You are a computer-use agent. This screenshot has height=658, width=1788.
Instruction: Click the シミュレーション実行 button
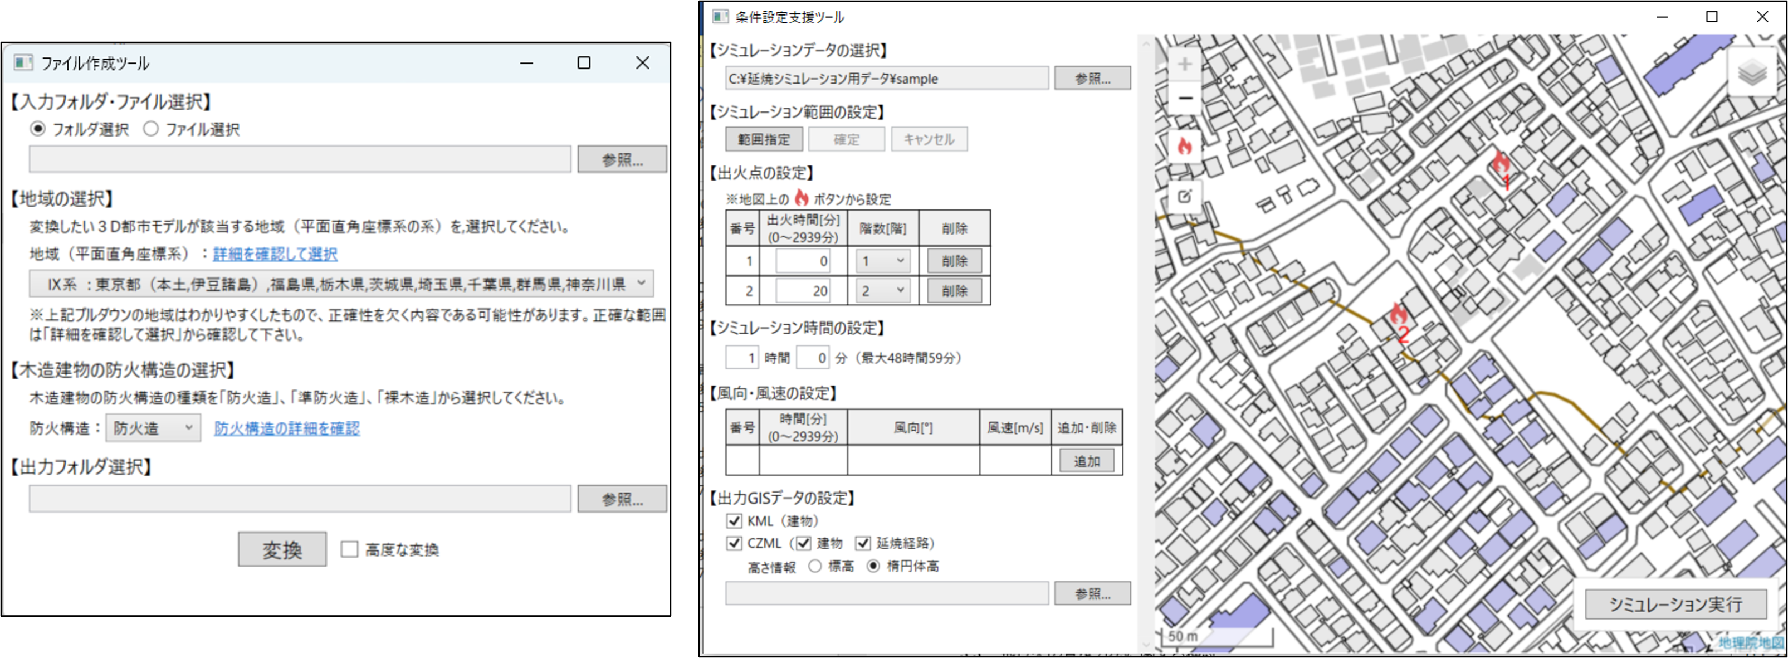[1675, 604]
